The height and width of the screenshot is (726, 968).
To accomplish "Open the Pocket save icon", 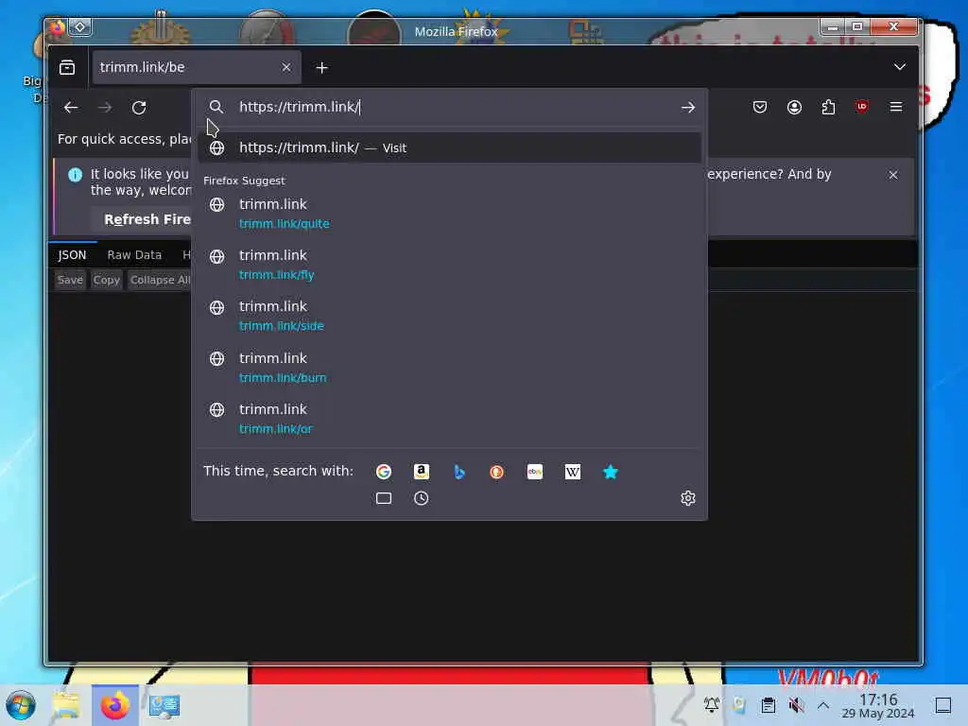I will [760, 108].
